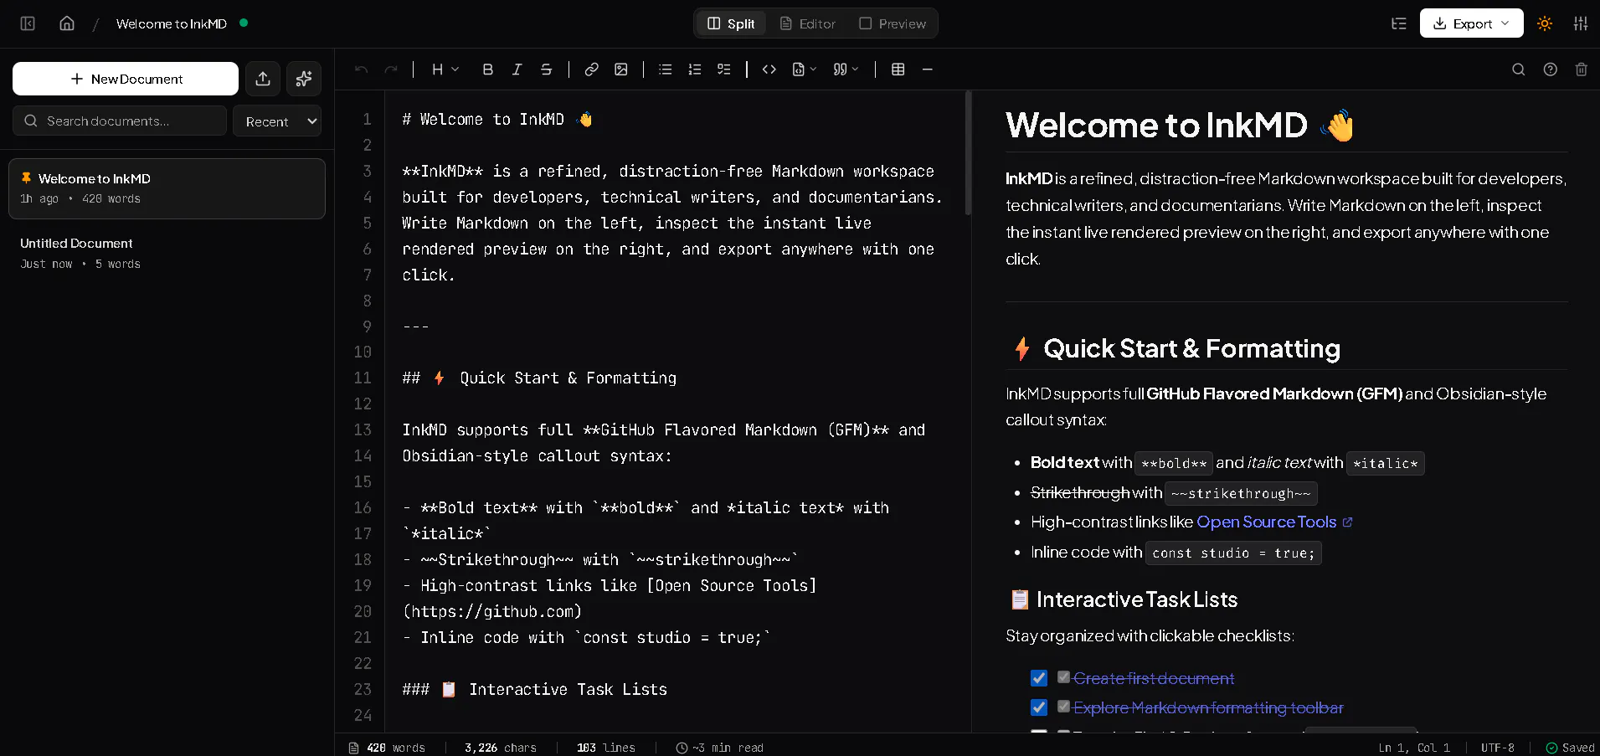Click the 103 lines status entry
Screen dimensions: 1600x756
pos(606,748)
